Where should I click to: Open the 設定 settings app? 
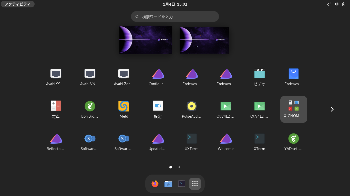click(158, 109)
